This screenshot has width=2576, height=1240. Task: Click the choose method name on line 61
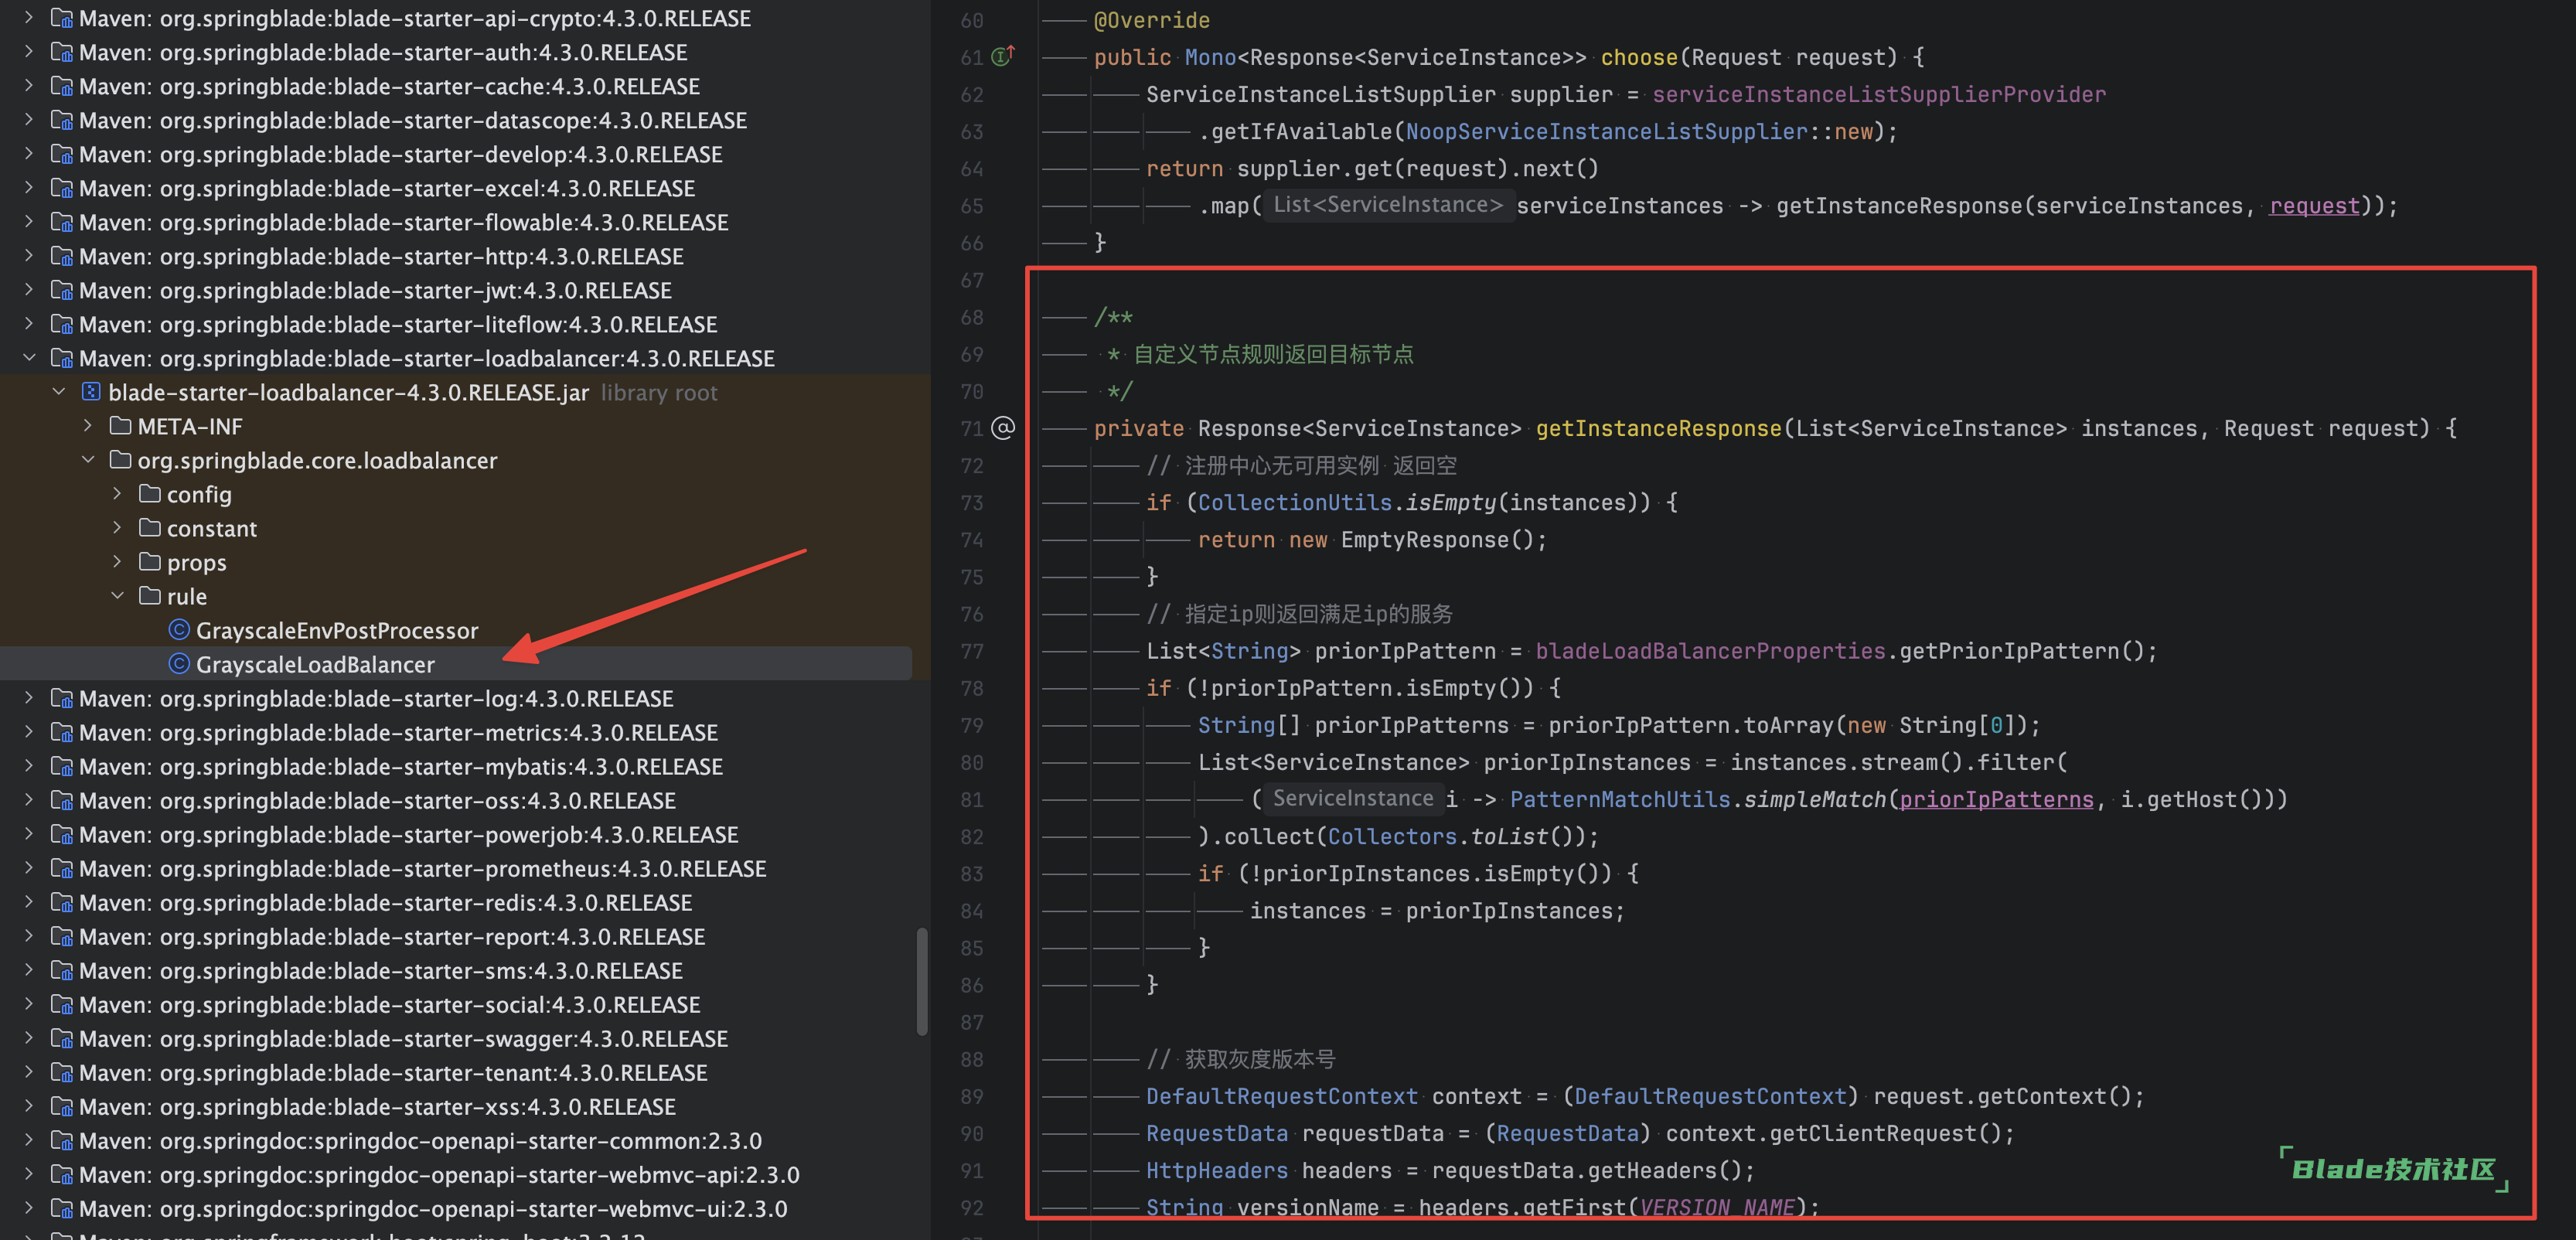point(1639,57)
